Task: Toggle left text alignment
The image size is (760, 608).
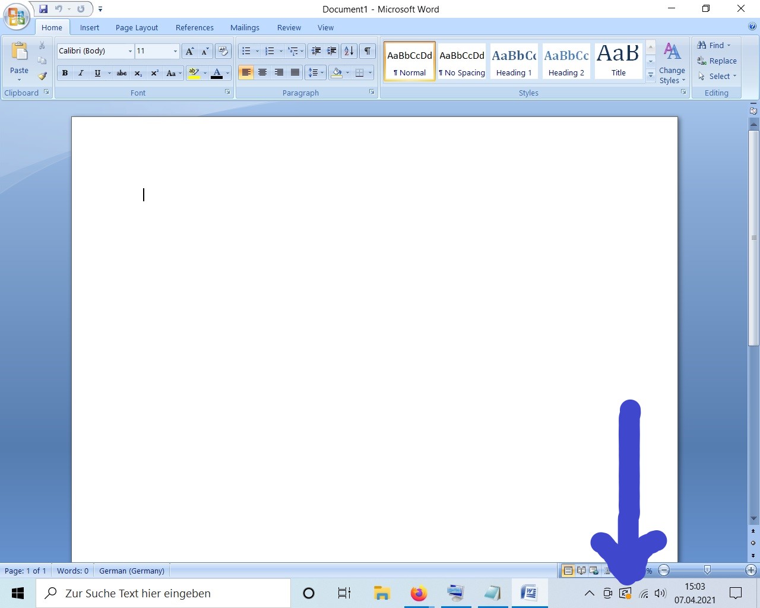Action: (246, 73)
